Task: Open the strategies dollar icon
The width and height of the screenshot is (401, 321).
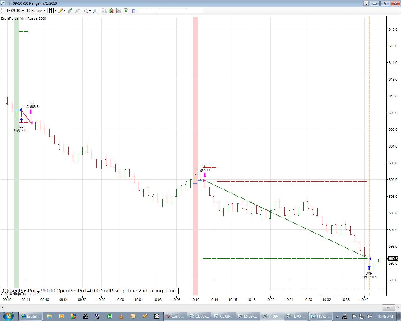Action: [126, 11]
